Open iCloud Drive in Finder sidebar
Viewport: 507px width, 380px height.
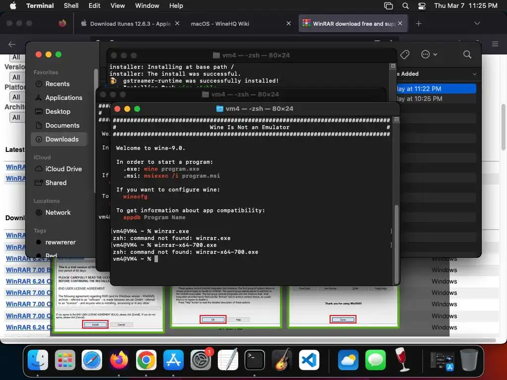click(x=63, y=169)
